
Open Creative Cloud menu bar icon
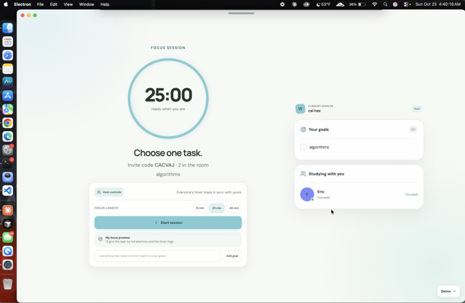(306, 5)
